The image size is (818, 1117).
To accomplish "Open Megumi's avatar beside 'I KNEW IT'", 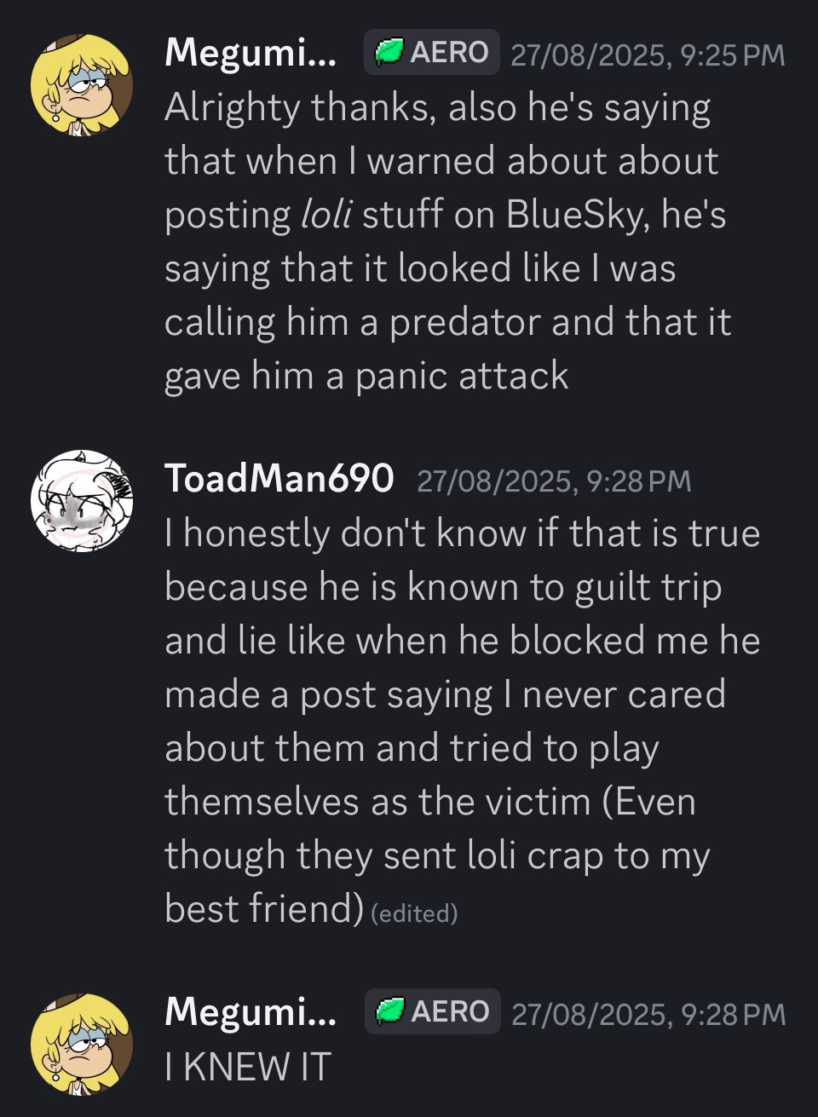I will point(82,1045).
